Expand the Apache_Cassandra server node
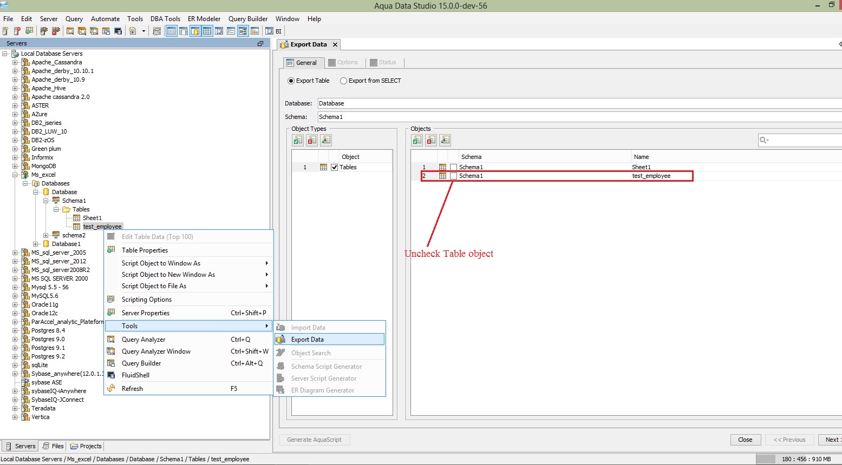 (x=15, y=62)
